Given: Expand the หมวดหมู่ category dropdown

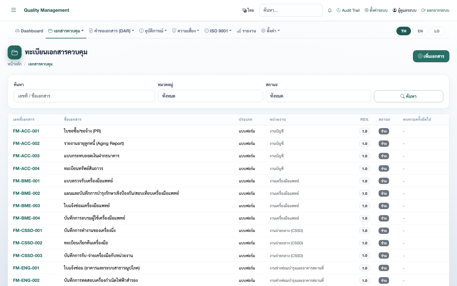Looking at the screenshot, I should point(210,96).
